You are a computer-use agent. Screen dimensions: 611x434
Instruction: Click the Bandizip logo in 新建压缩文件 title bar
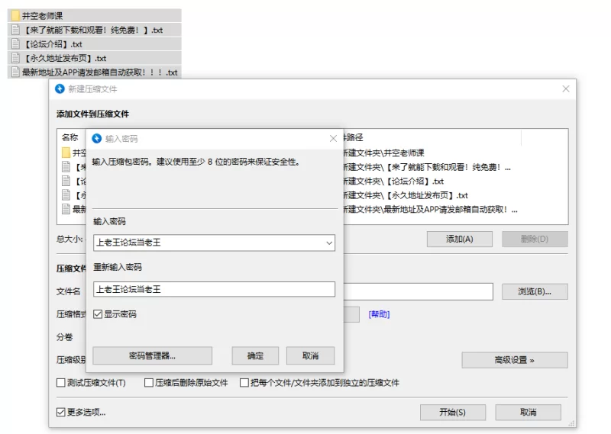[60, 88]
